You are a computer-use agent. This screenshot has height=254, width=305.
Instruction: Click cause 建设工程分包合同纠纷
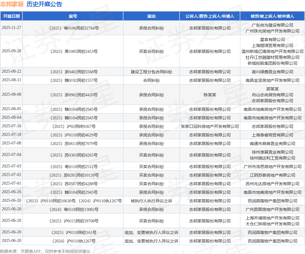click(x=151, y=72)
